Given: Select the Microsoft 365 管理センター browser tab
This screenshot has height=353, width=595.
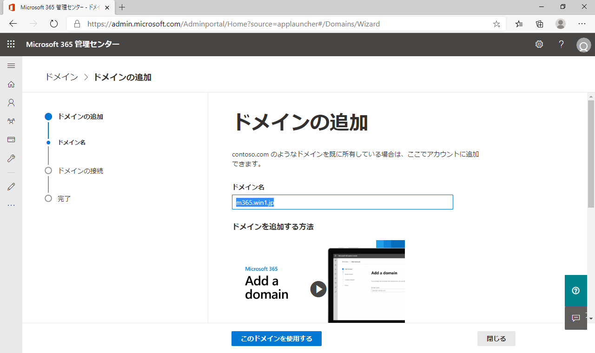Looking at the screenshot, I should coord(59,7).
